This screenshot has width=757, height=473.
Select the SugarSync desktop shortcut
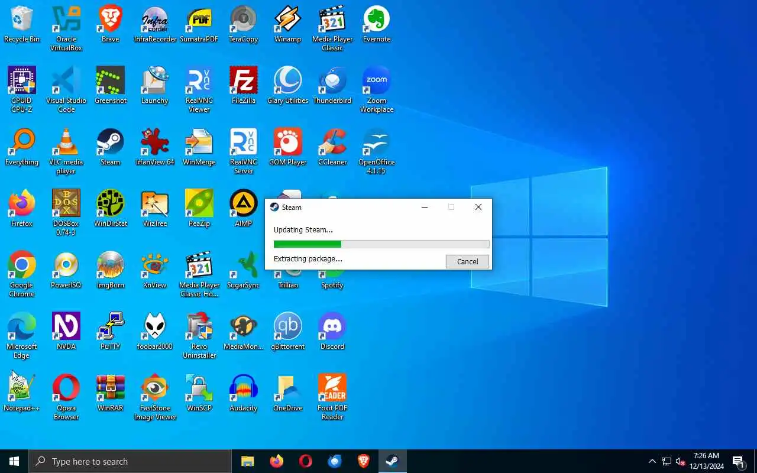pyautogui.click(x=244, y=270)
